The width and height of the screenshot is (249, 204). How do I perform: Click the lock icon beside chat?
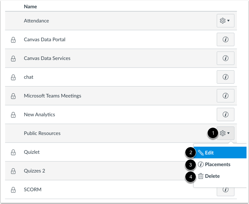[13, 77]
